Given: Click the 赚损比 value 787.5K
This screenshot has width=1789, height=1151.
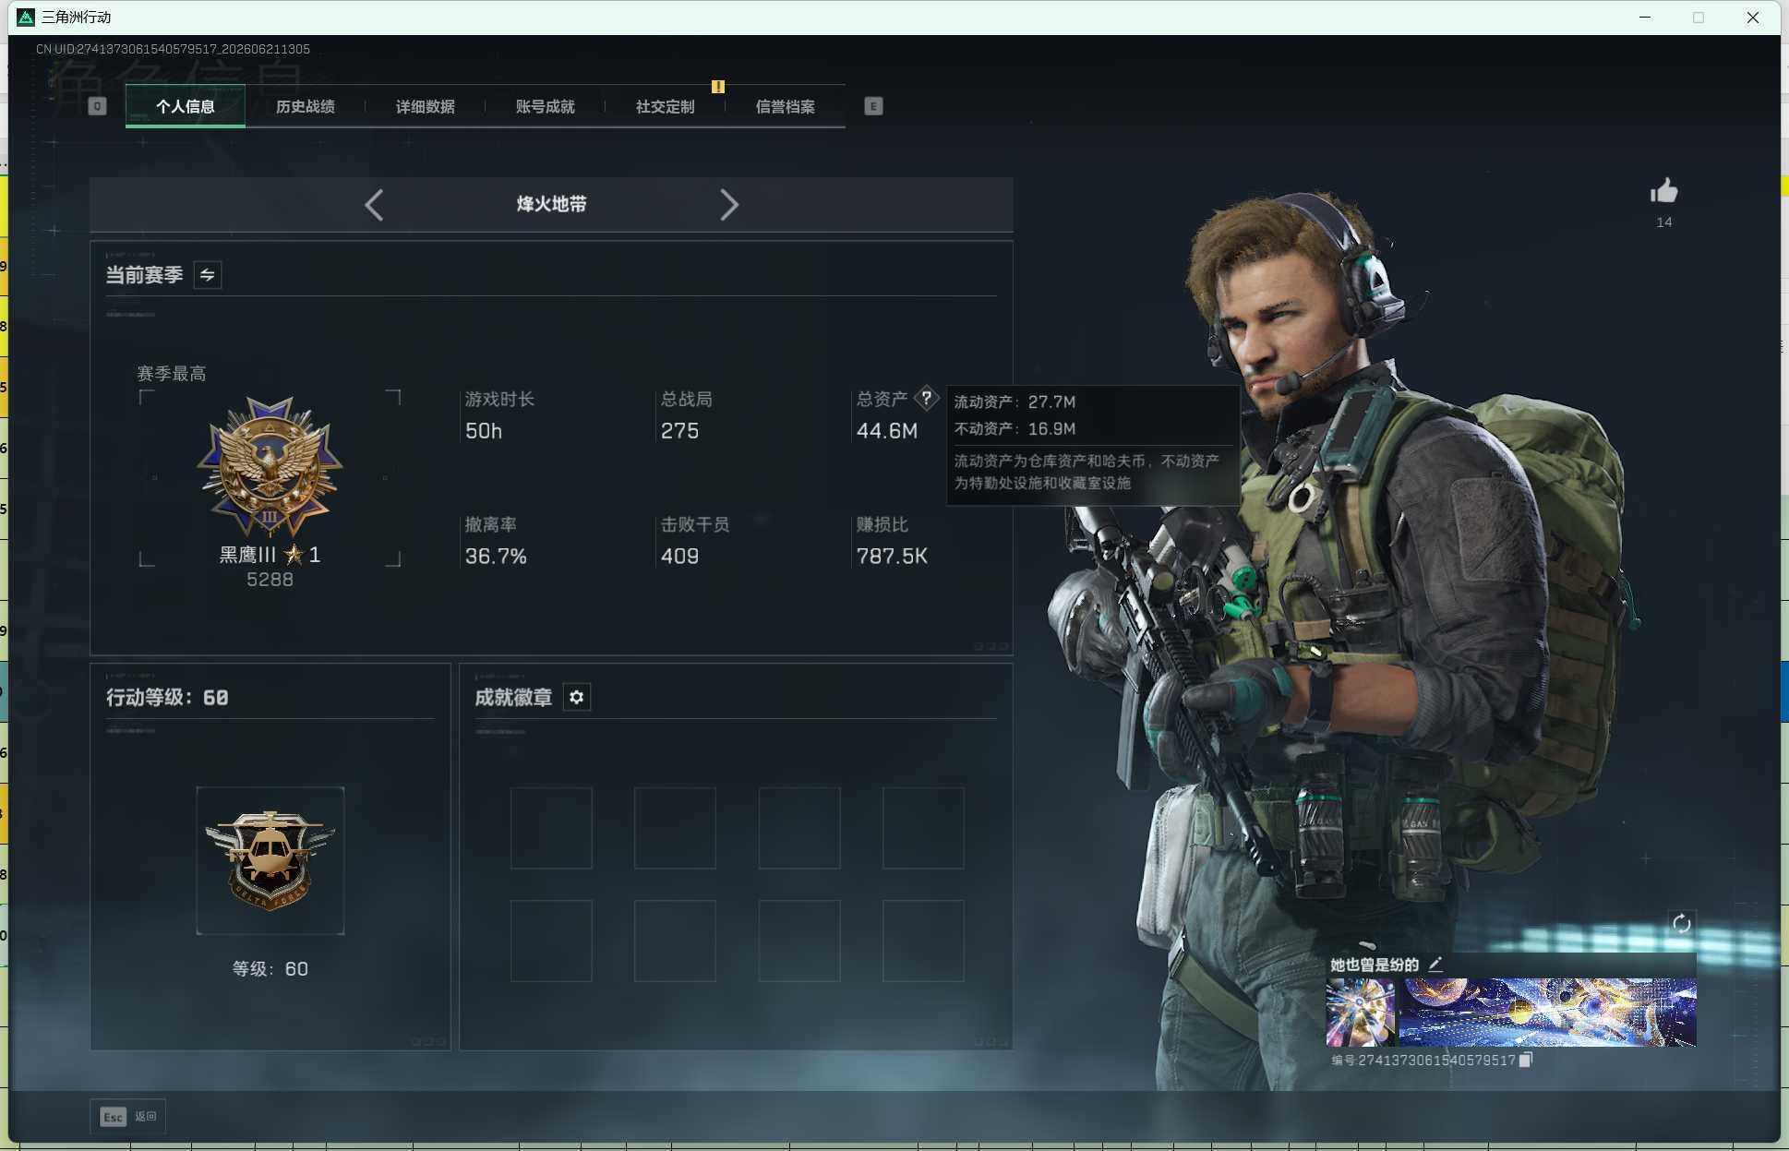Looking at the screenshot, I should [892, 557].
